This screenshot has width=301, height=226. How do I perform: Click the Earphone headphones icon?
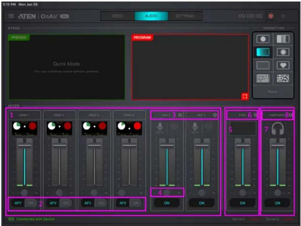(x=278, y=129)
